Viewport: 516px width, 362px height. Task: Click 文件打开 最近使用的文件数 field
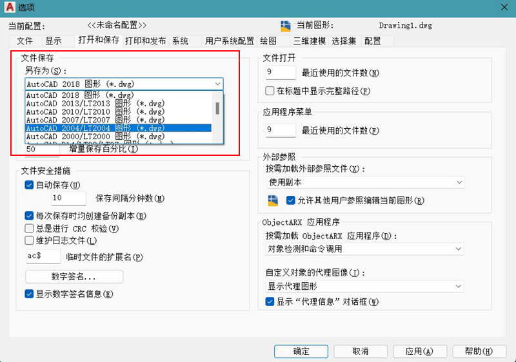point(281,73)
